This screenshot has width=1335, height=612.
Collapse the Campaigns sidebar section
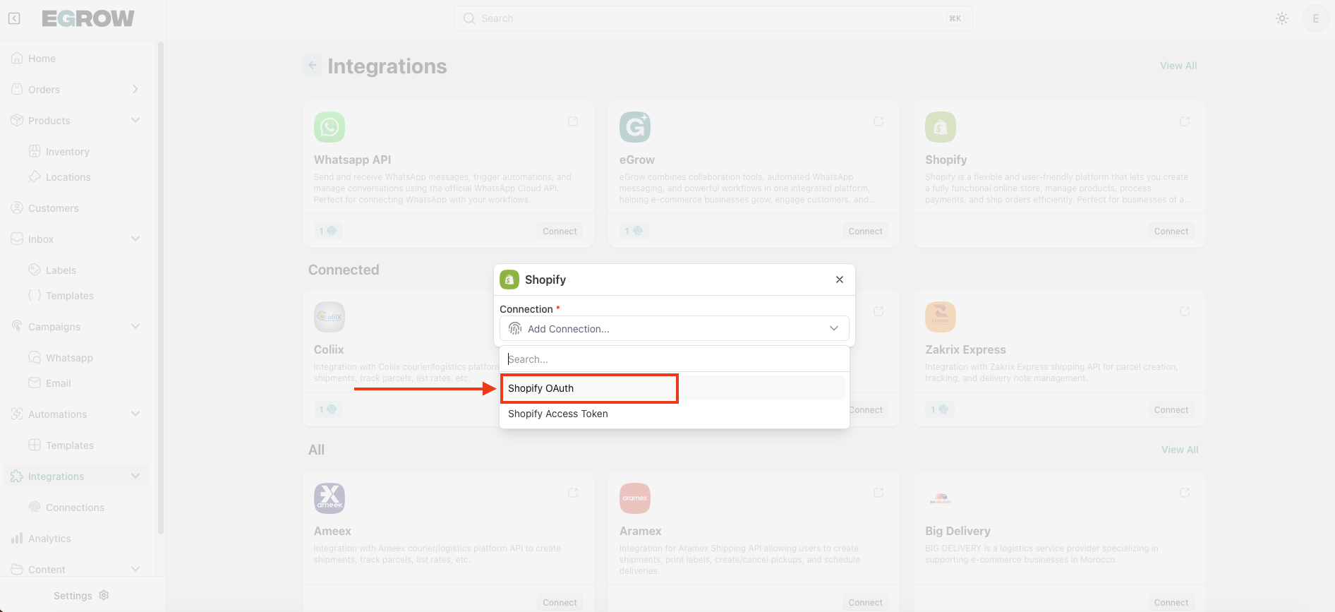(x=135, y=327)
